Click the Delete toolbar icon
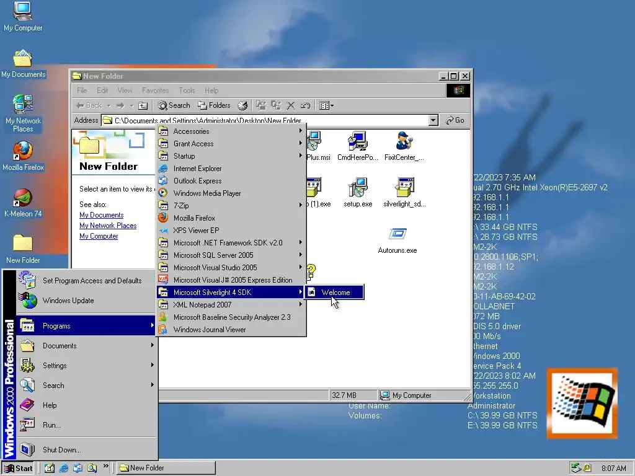Viewport: 635px width, 476px height. point(290,105)
